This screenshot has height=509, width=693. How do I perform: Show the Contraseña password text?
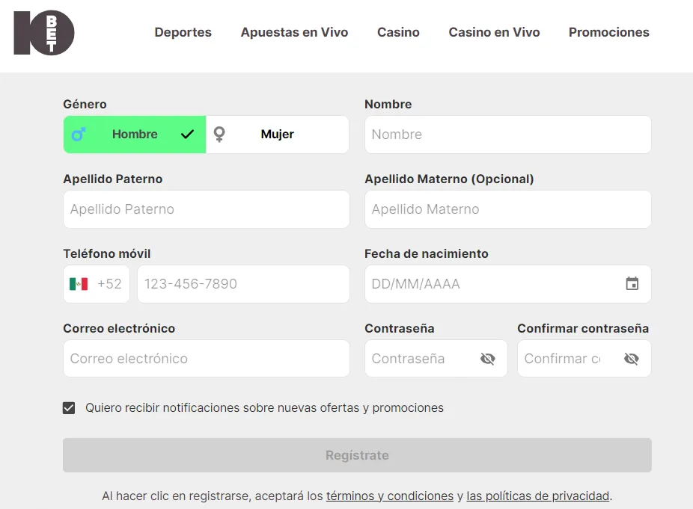pyautogui.click(x=488, y=359)
